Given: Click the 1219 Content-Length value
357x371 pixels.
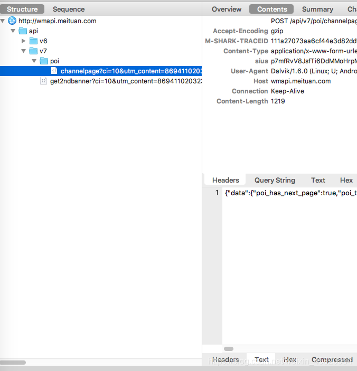Looking at the screenshot, I should pyautogui.click(x=278, y=101).
